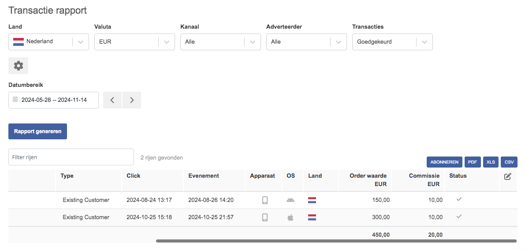Click the Apple OS icon in second row
This screenshot has width=525, height=250.
tap(290, 217)
